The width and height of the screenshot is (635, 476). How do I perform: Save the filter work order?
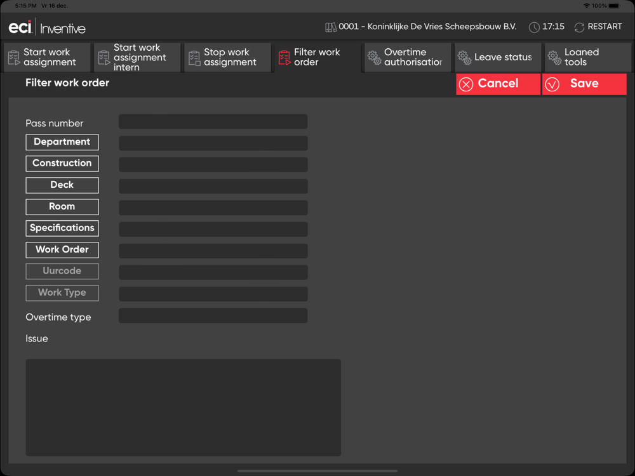[584, 84]
